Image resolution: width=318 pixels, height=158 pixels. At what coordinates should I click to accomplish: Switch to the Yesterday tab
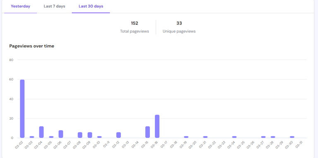coord(20,6)
